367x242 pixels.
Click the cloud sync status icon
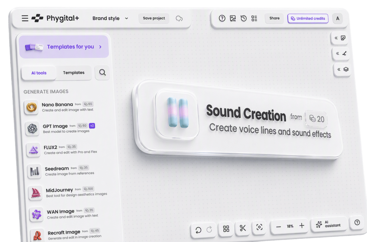179,19
